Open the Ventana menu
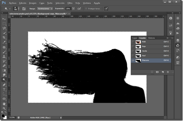The width and height of the screenshot is (183, 121). (87, 3)
